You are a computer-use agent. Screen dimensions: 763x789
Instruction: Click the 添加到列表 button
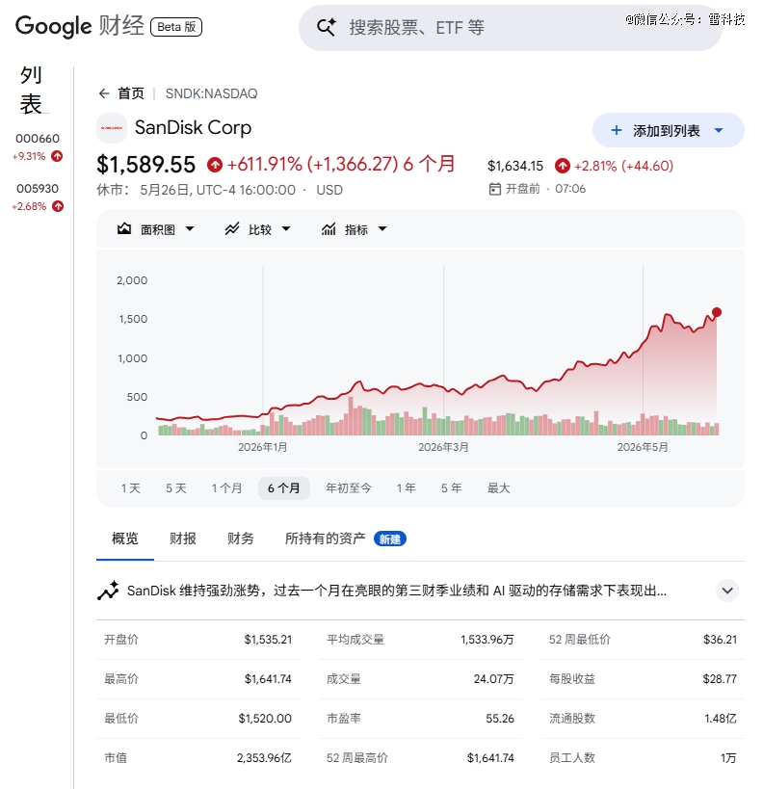[669, 130]
